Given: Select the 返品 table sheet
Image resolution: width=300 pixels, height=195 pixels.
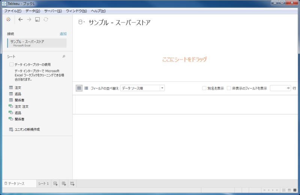Looking at the screenshot, I should tap(15, 94).
